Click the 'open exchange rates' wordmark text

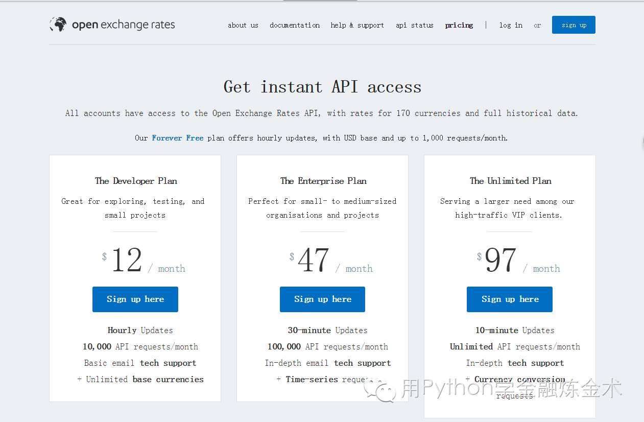click(x=124, y=25)
